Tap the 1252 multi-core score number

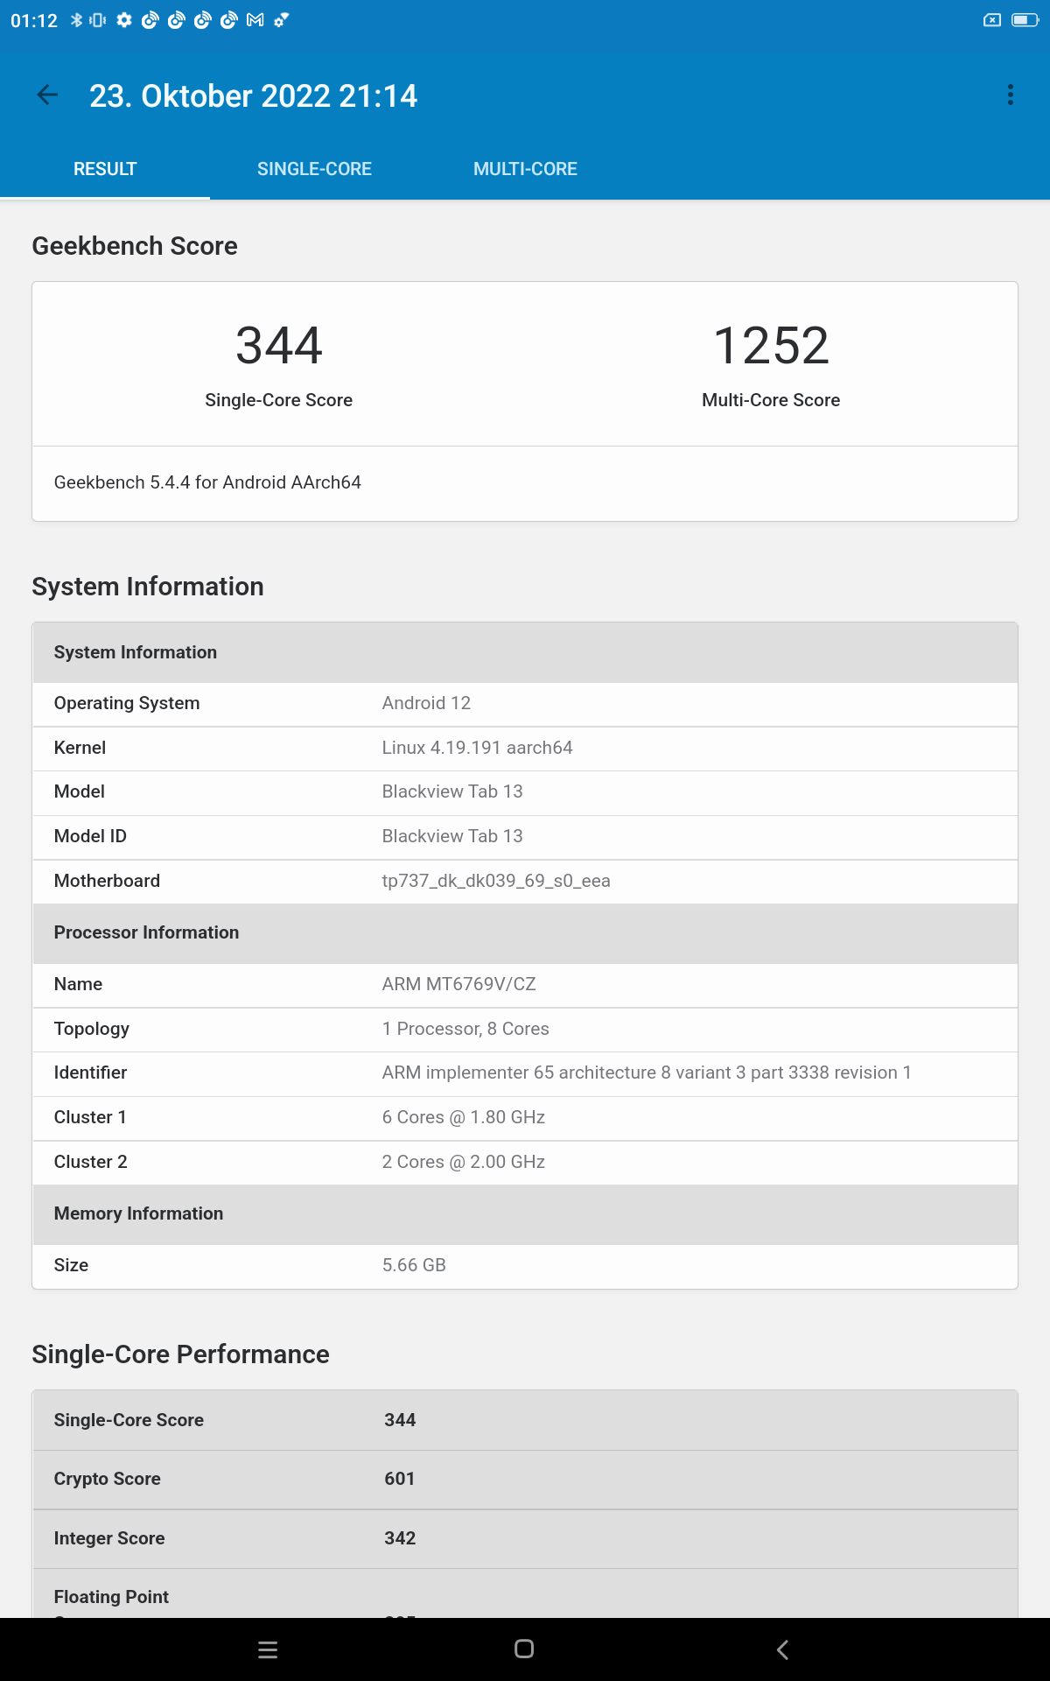[x=771, y=345]
